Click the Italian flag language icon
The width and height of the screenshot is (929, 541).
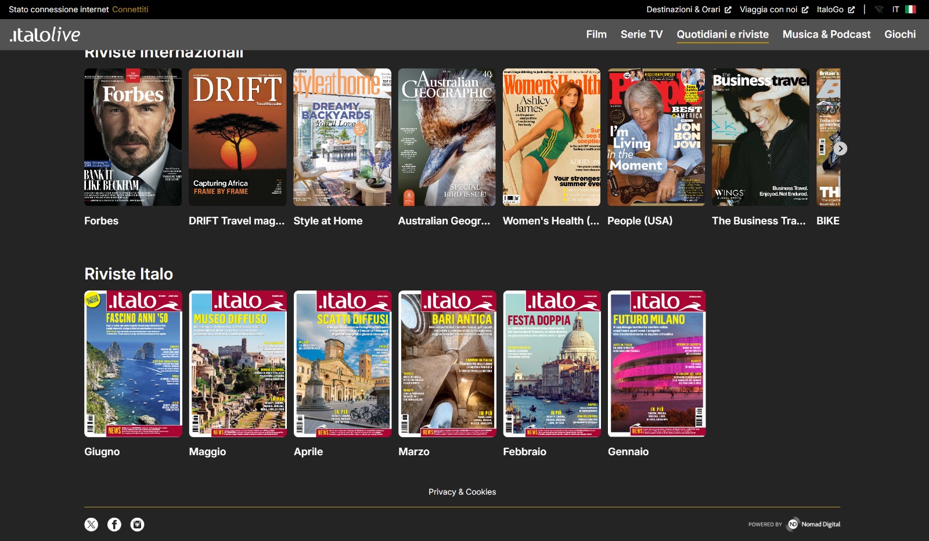[x=910, y=9]
